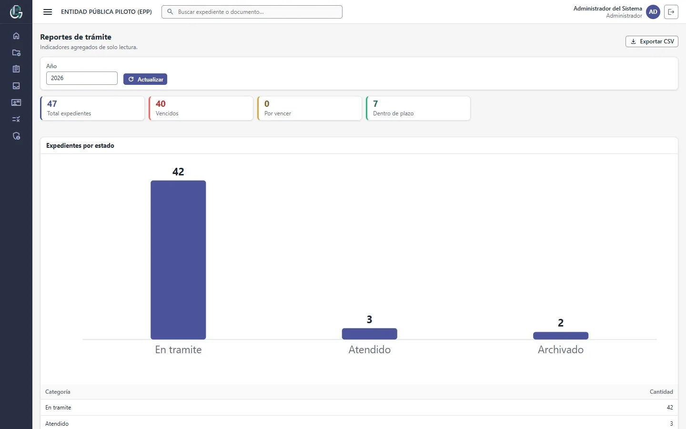Click the Atendido bar in chart
This screenshot has width=686, height=429.
370,334
